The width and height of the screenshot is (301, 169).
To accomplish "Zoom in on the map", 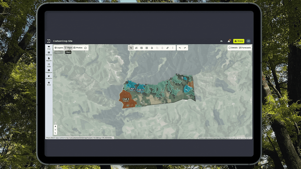I will pyautogui.click(x=55, y=126).
